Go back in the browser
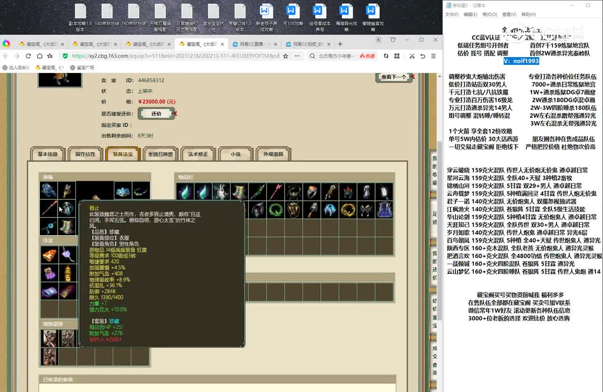 pos(6,56)
